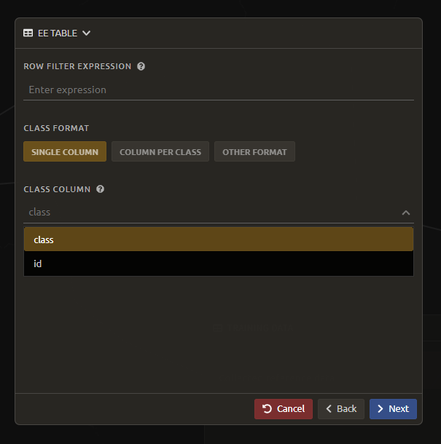Image resolution: width=441 pixels, height=444 pixels.
Task: Show Class Column help tooltip icon
Action: click(100, 189)
